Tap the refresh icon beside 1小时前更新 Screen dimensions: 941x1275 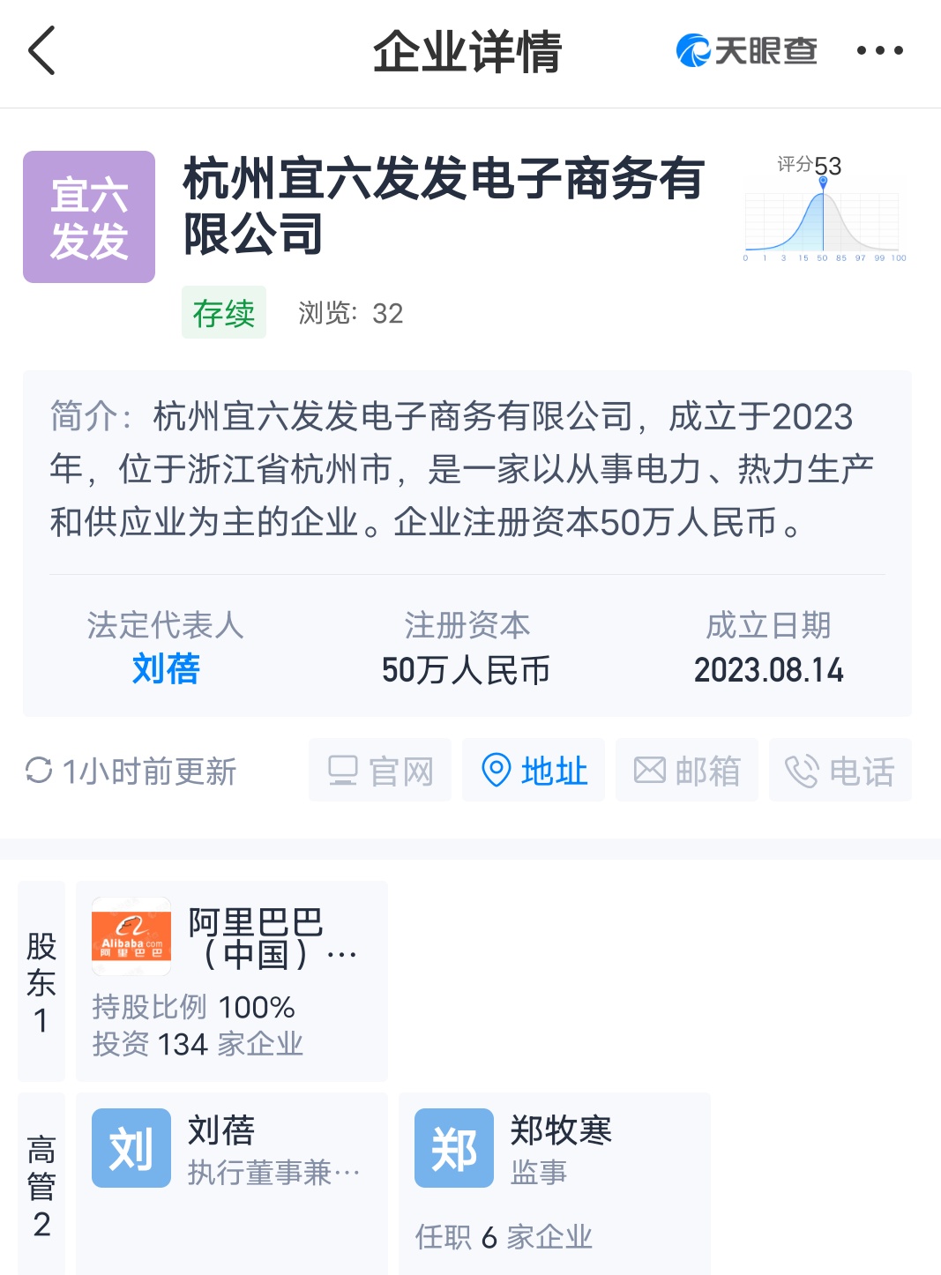[39, 771]
